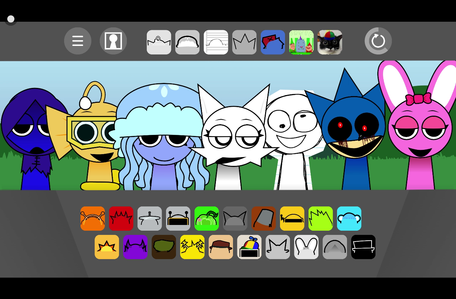
Task: Pick the black icon with white bench
Action: [363, 247]
